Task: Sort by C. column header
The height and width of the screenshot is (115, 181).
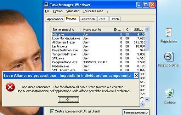Action: pyautogui.click(x=127, y=30)
